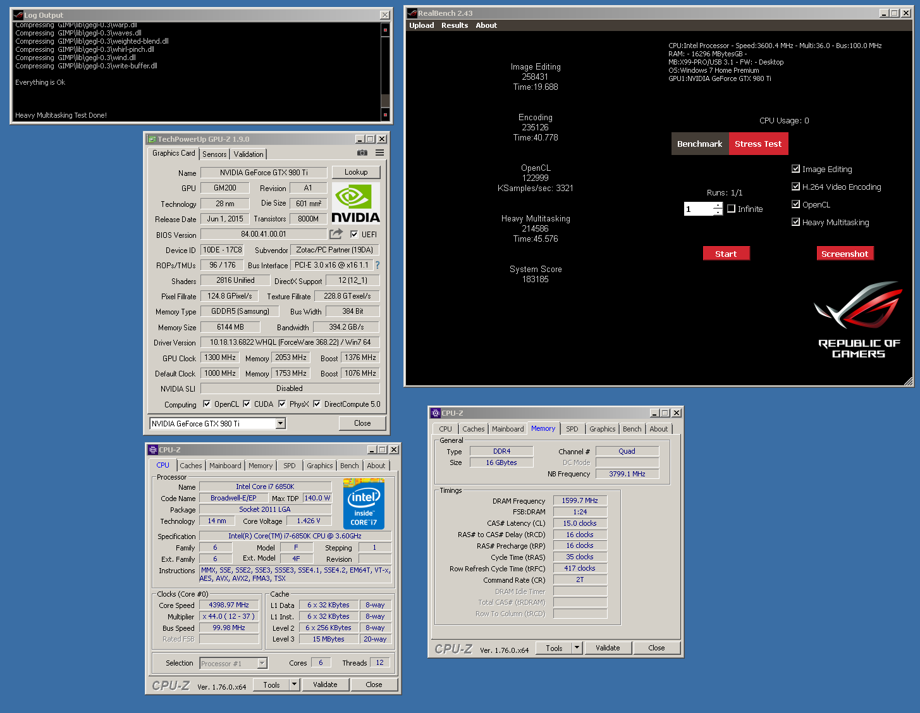The height and width of the screenshot is (713, 920).
Task: Toggle the DirectCompute 5.0 checkbox
Action: [x=317, y=404]
